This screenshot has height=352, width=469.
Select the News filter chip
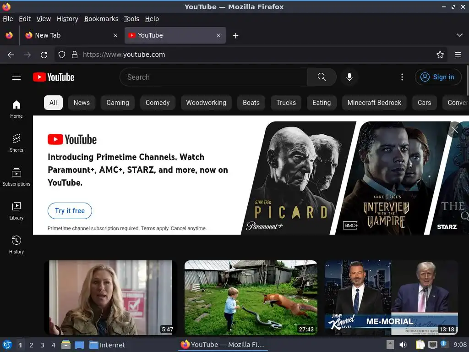click(x=82, y=103)
